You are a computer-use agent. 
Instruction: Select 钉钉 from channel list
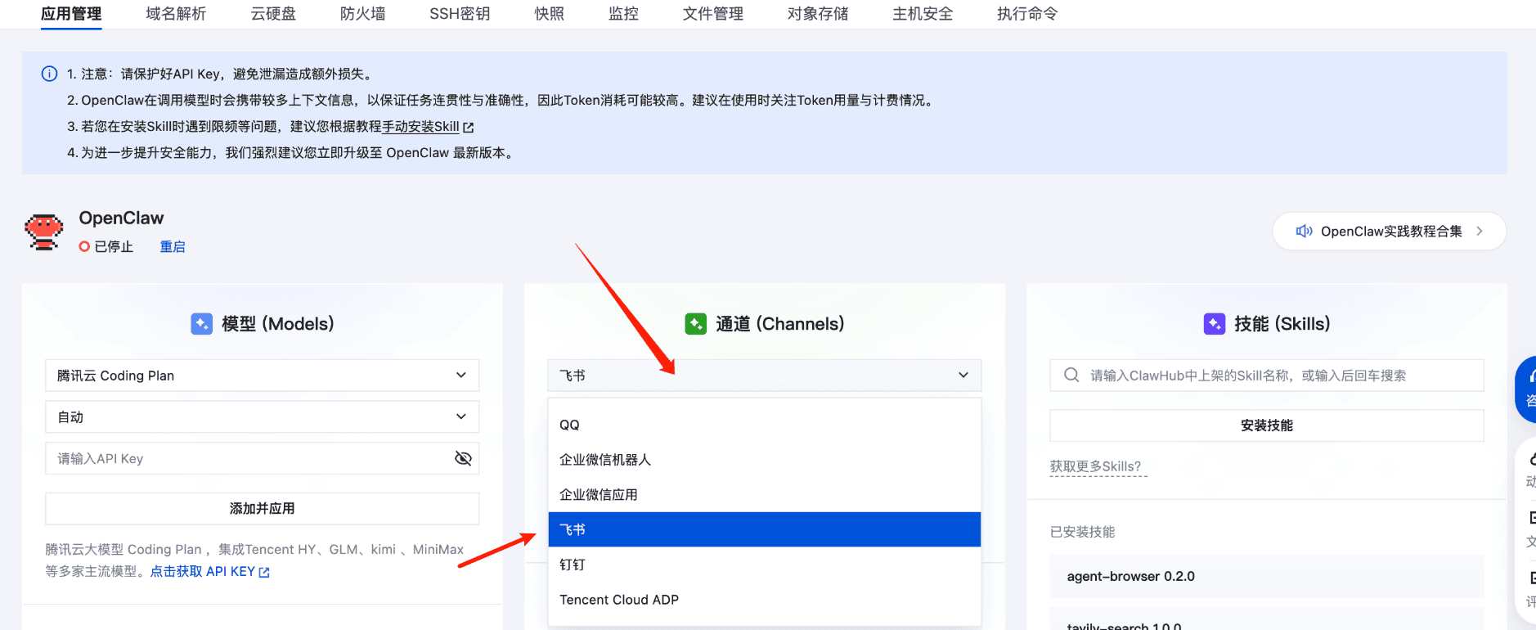pos(573,565)
